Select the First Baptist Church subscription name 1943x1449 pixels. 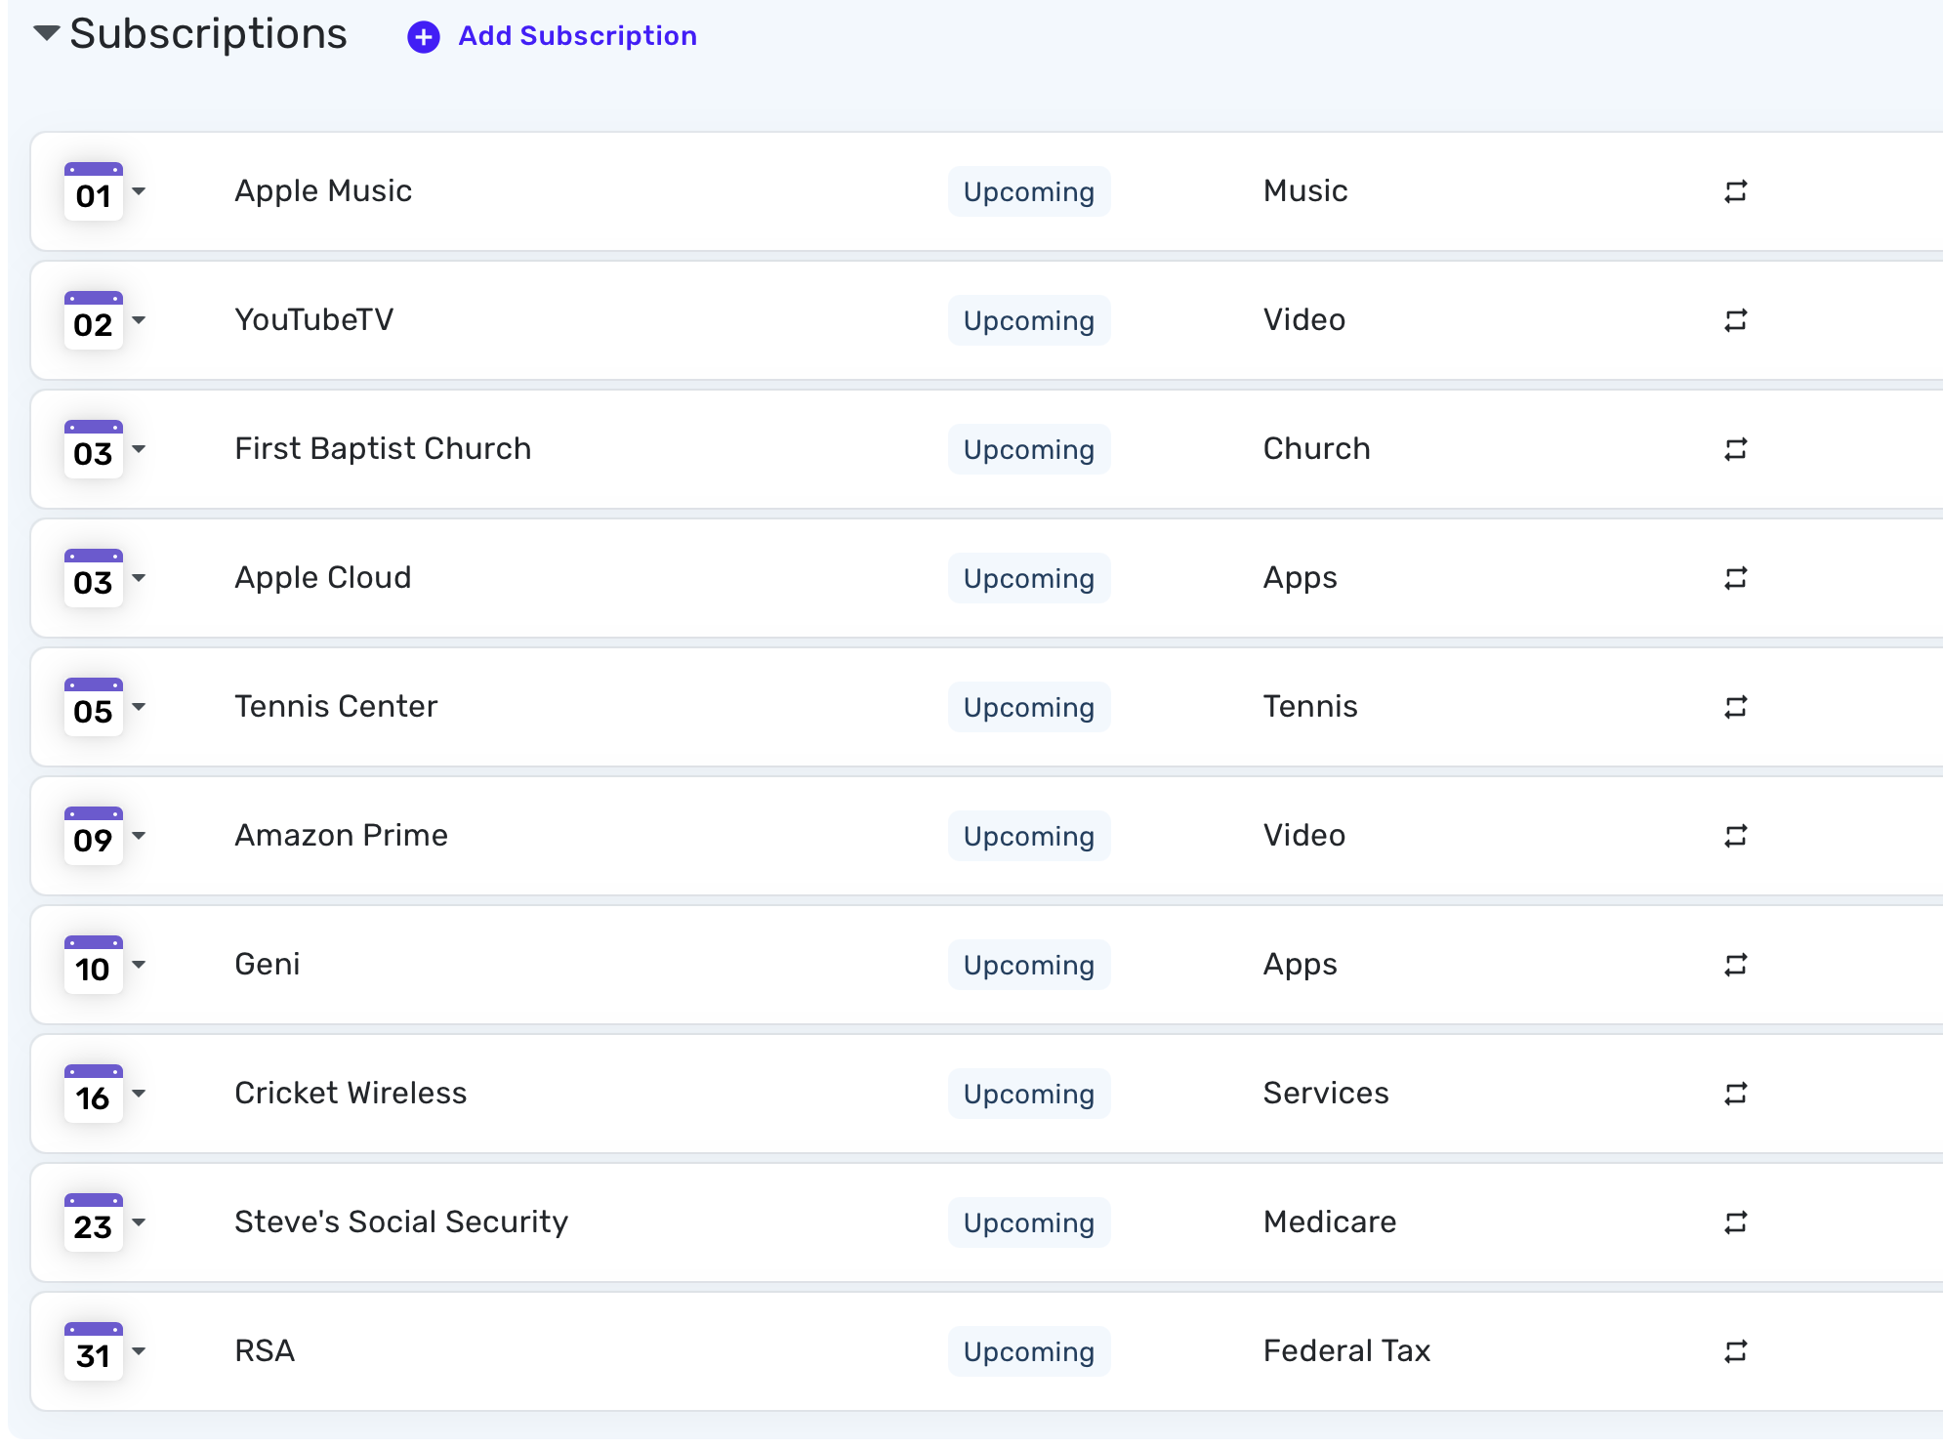coord(383,449)
